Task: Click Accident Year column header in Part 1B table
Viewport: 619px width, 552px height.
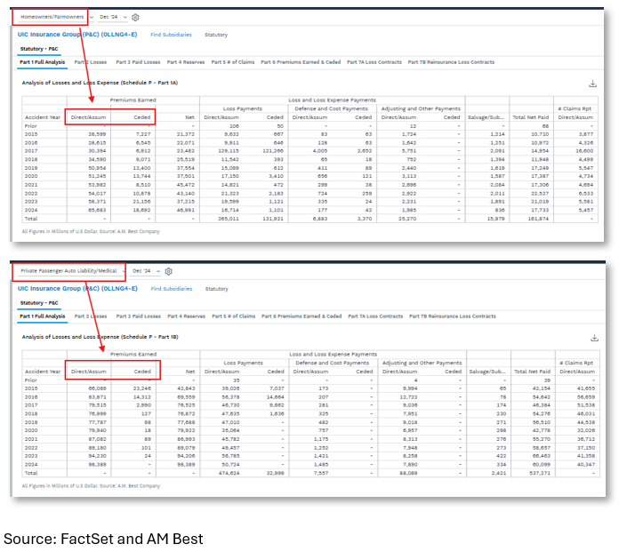Action: 43,371
